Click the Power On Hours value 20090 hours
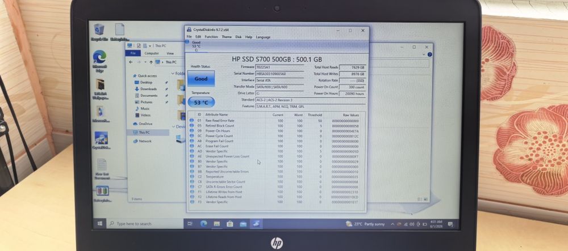Viewport: 568px width, 251px height. 353,93
